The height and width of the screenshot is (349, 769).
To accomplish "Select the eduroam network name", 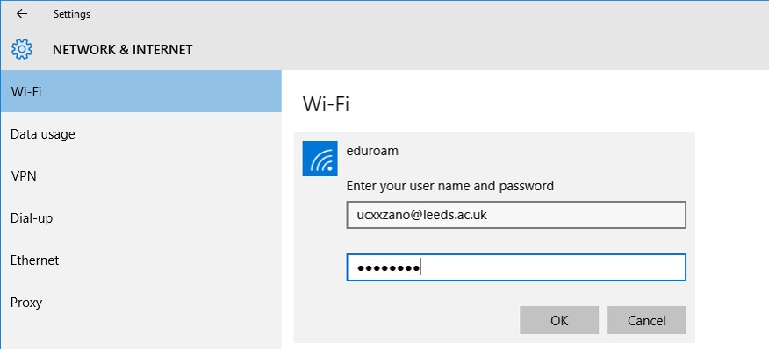I will pos(372,151).
